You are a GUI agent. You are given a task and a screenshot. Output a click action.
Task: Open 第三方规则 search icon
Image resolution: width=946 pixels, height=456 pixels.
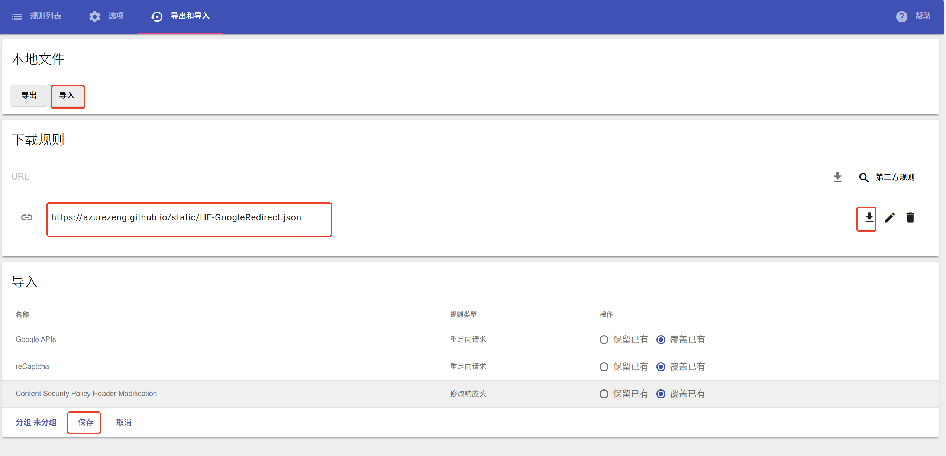tap(864, 178)
